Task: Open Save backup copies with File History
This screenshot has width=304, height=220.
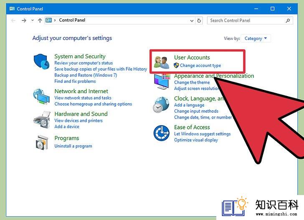Action: click(101, 69)
